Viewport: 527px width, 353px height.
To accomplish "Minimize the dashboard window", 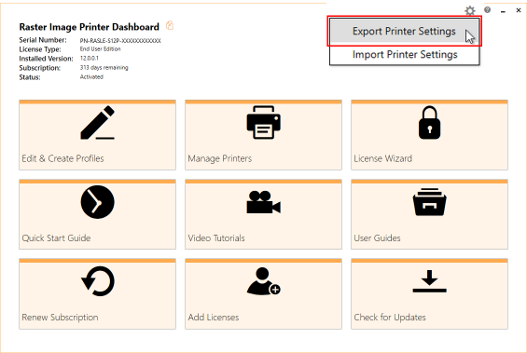I will (x=503, y=11).
